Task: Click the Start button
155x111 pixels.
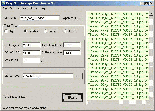Action: (73, 97)
